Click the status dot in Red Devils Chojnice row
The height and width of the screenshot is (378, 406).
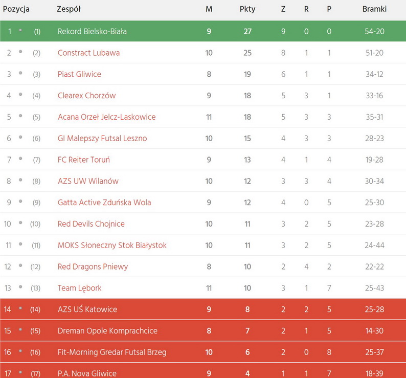[20, 223]
